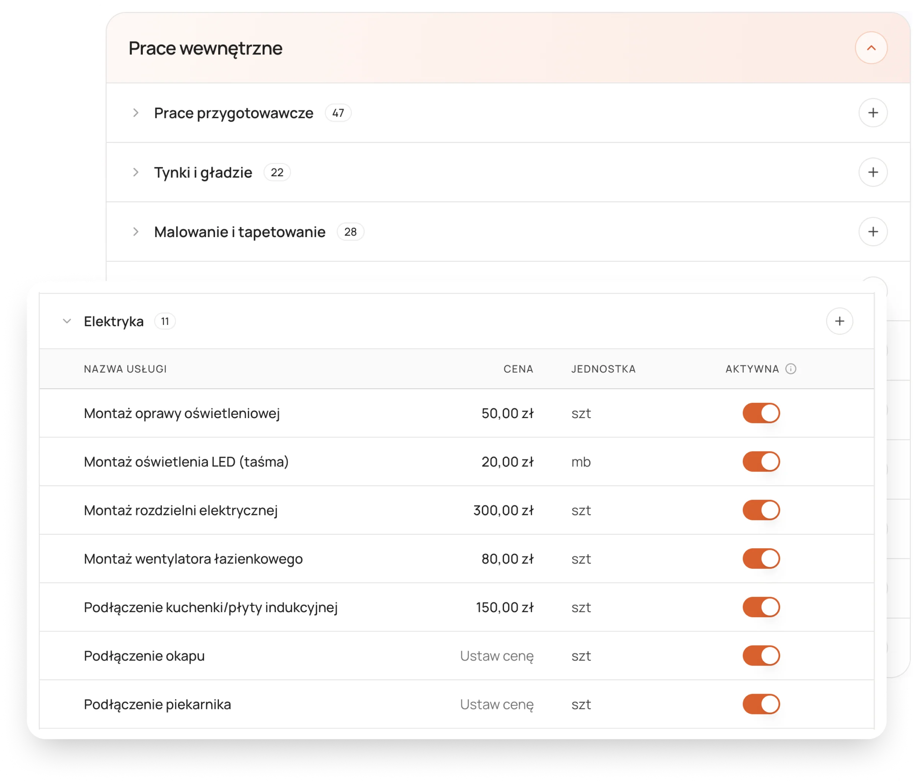Click the 22 count badge
Viewport: 923px width, 782px height.
(x=277, y=172)
